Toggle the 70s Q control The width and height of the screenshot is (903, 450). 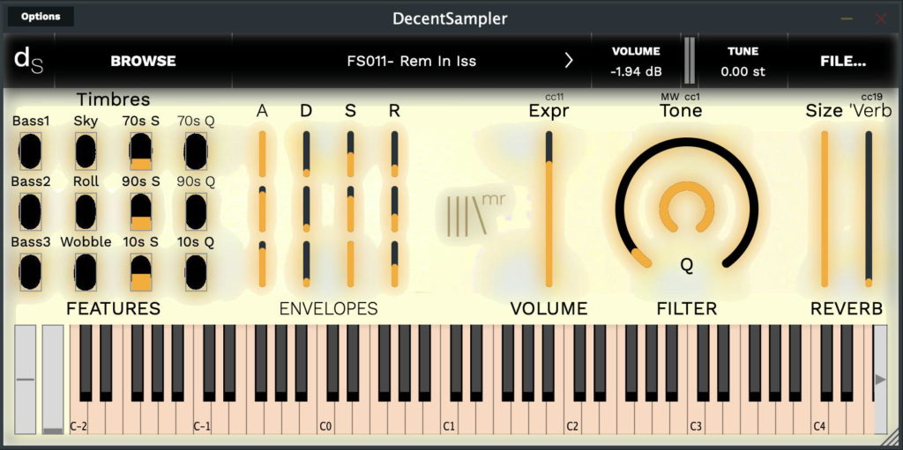(x=196, y=151)
